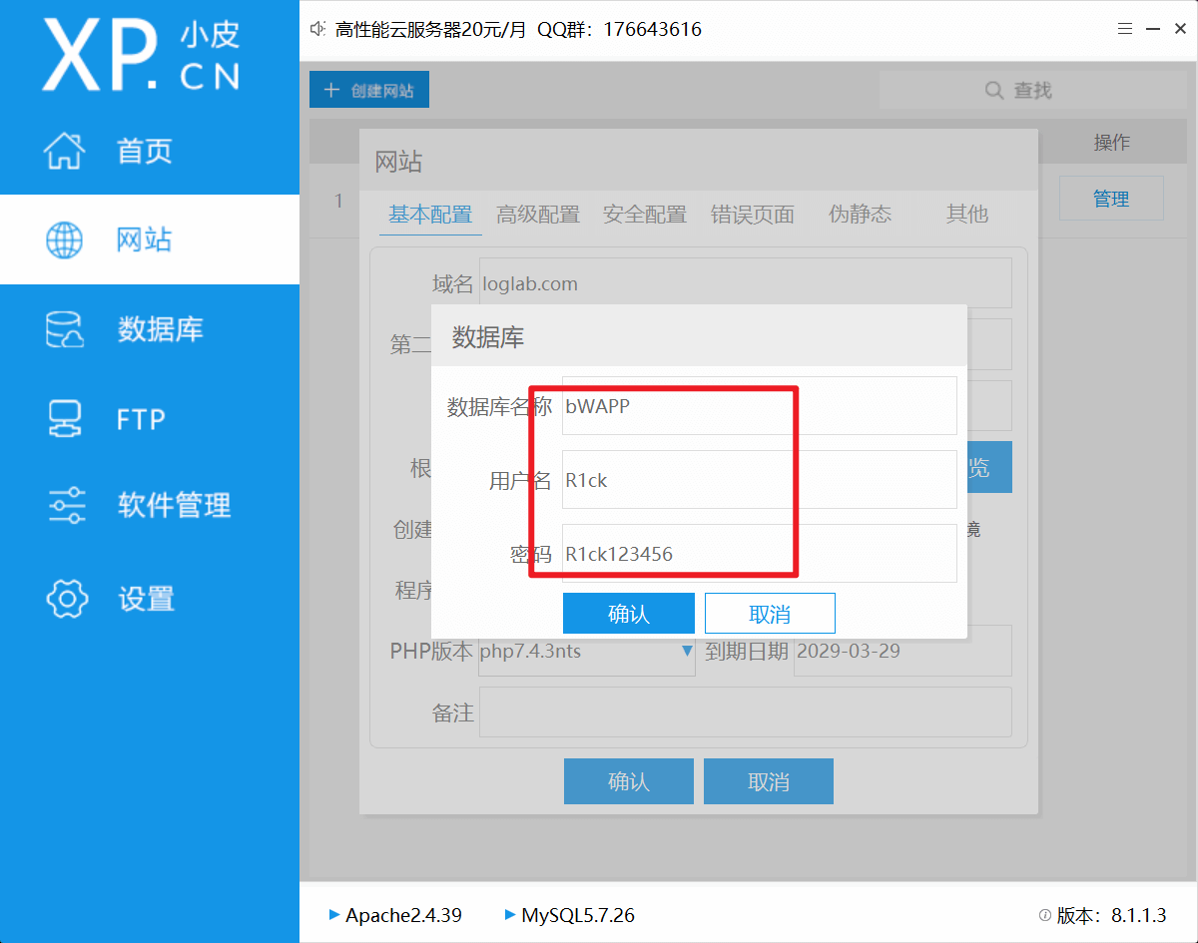Switch to the 高级配置 tab
Image resolution: width=1198 pixels, height=943 pixels.
coord(538,214)
